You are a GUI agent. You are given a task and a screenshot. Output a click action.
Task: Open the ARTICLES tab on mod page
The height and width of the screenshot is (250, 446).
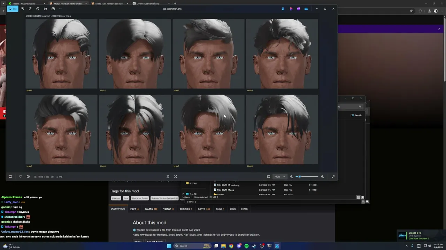(186, 209)
